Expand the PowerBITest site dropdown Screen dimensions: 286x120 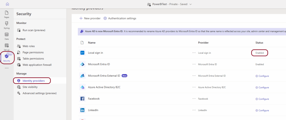coord(190,4)
